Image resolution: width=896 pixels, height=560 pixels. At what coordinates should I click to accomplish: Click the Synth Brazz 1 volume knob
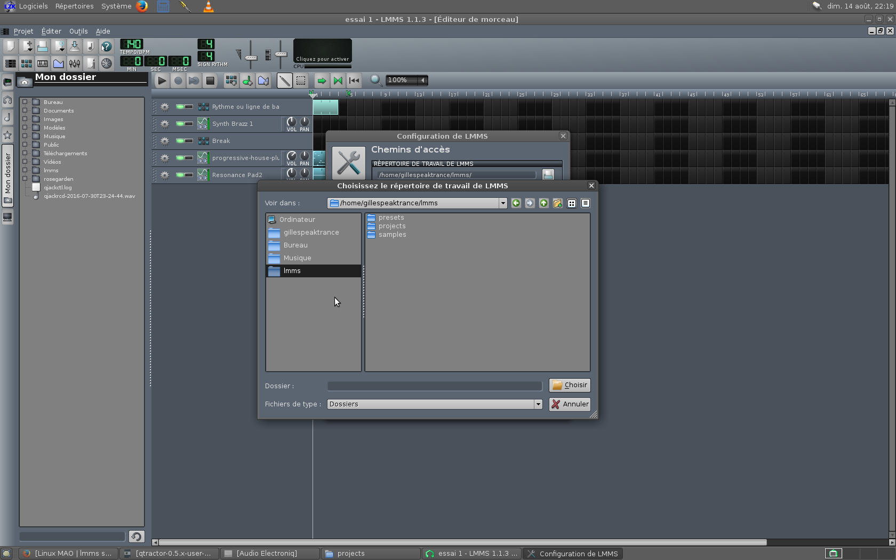click(292, 122)
